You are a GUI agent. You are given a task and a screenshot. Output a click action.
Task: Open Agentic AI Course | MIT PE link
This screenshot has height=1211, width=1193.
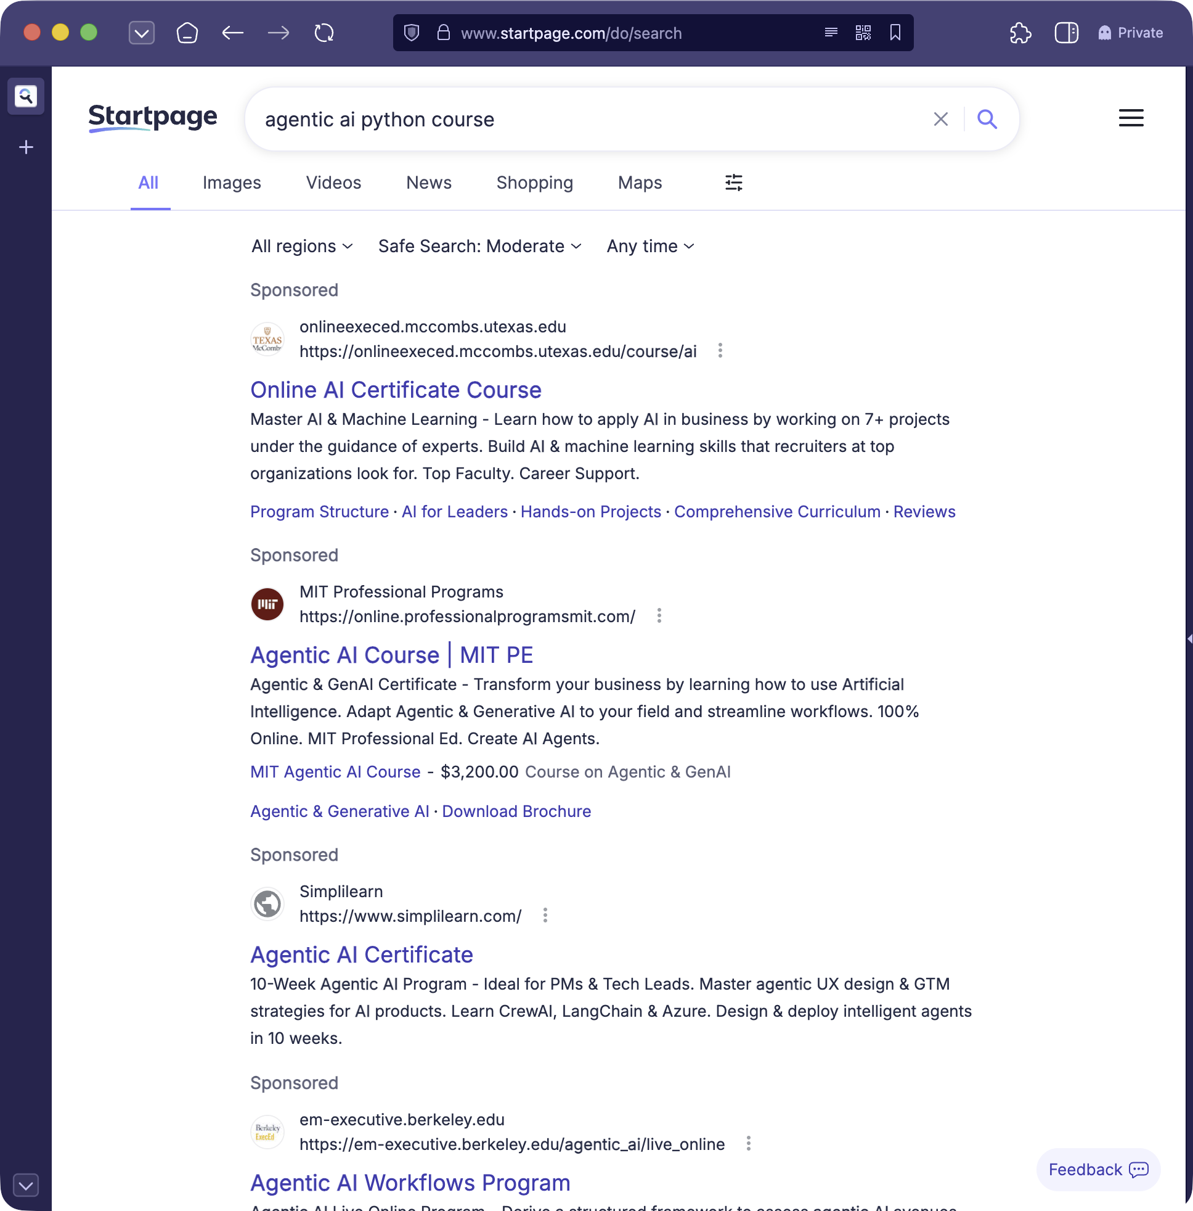pyautogui.click(x=392, y=655)
